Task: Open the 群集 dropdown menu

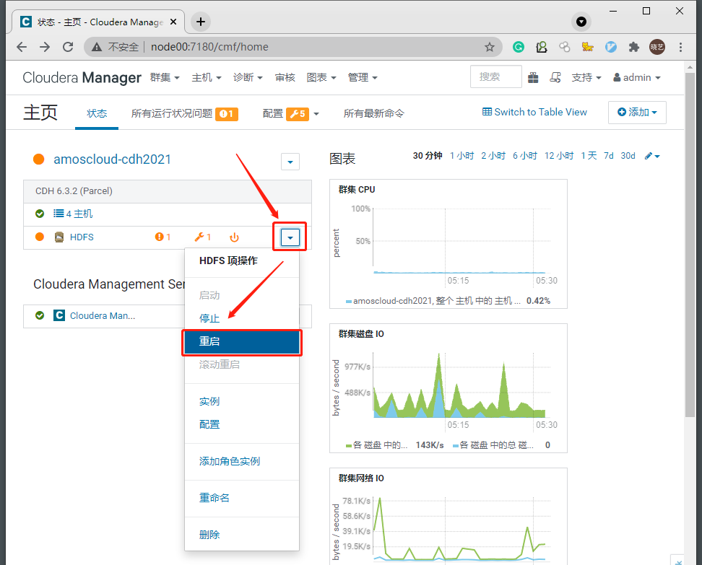Action: [x=165, y=78]
